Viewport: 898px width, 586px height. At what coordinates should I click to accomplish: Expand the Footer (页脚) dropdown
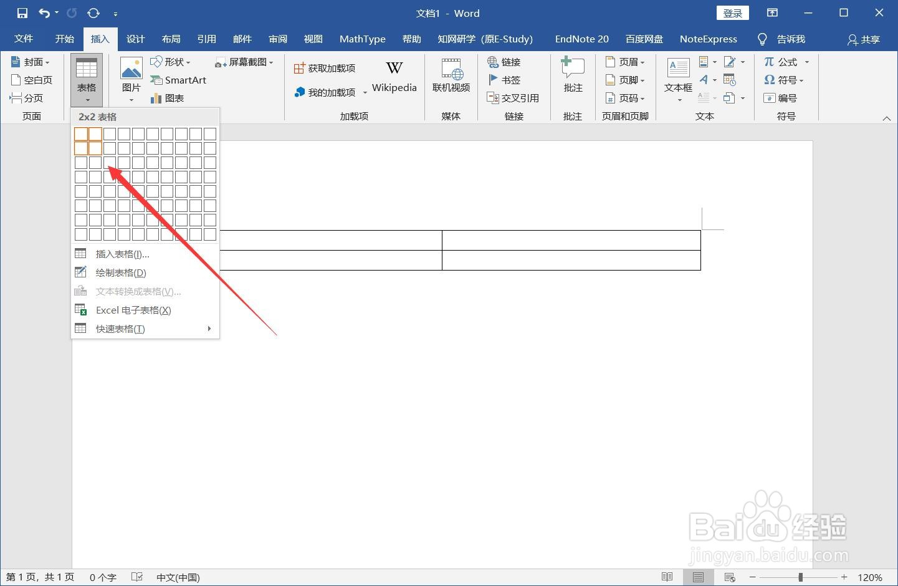tap(625, 80)
